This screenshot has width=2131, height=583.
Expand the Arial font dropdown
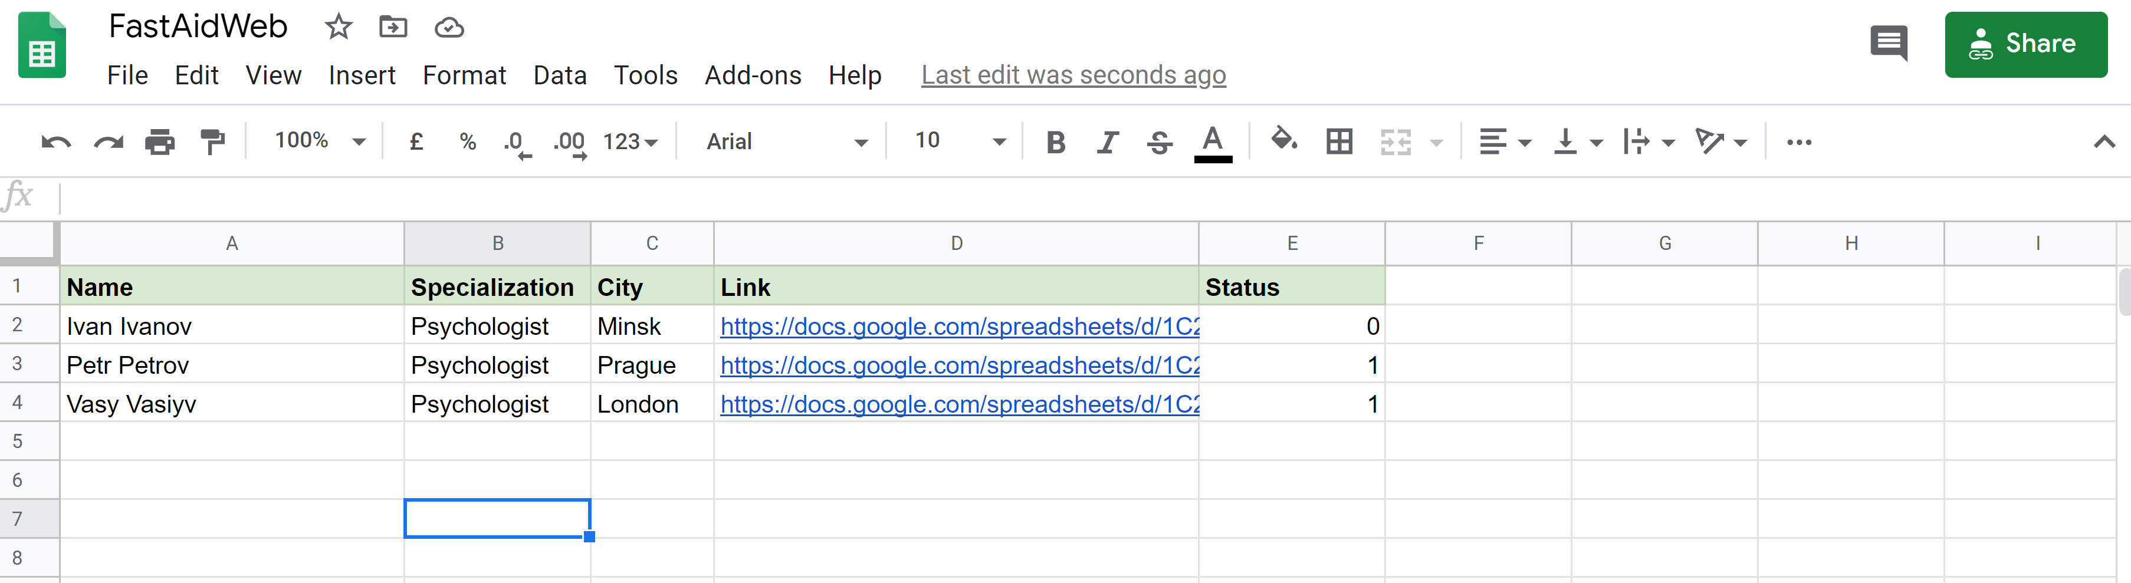tap(786, 141)
